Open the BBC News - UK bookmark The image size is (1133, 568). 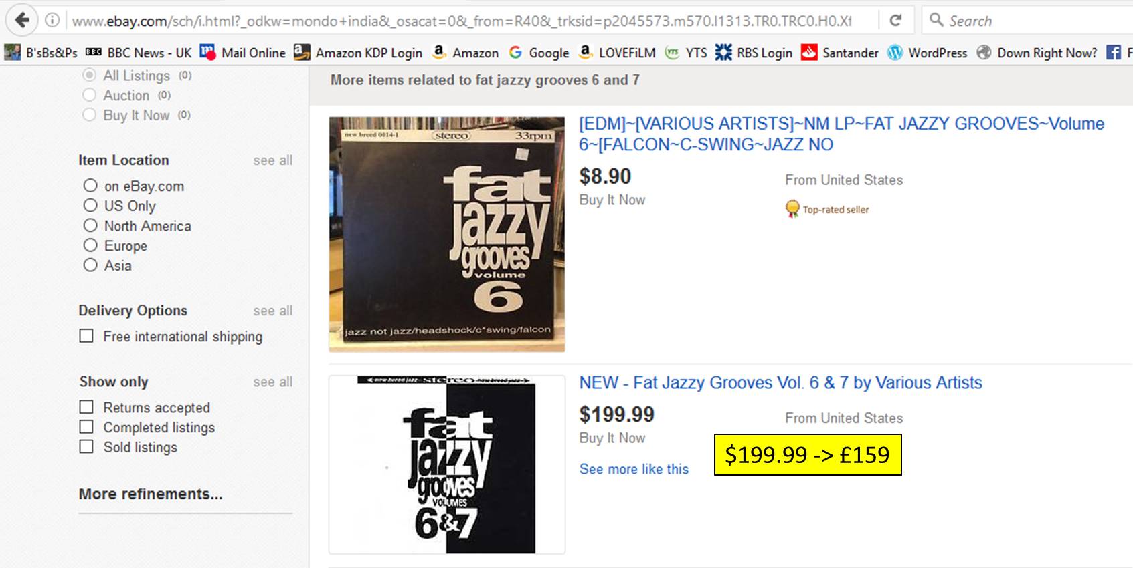[x=139, y=53]
